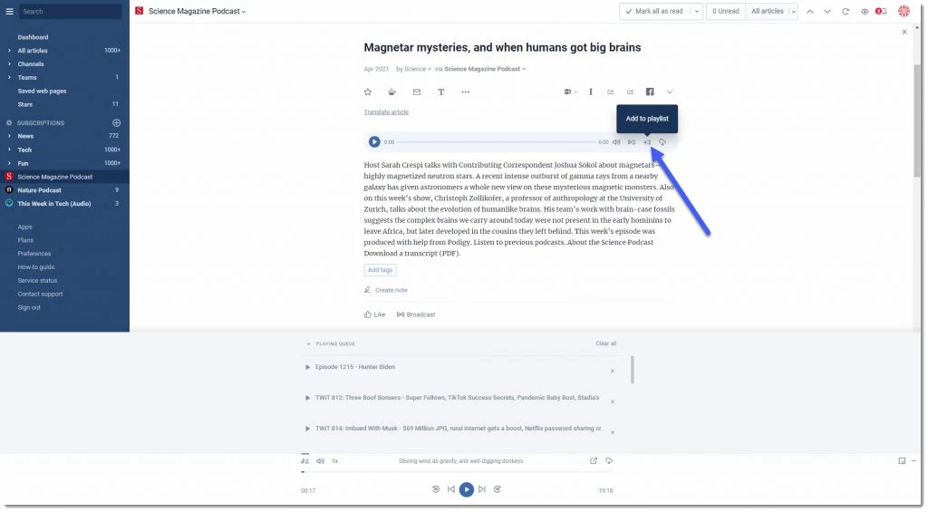Viewport: 928px width, 512px height.
Task: Open Saved web pages
Action: point(42,92)
